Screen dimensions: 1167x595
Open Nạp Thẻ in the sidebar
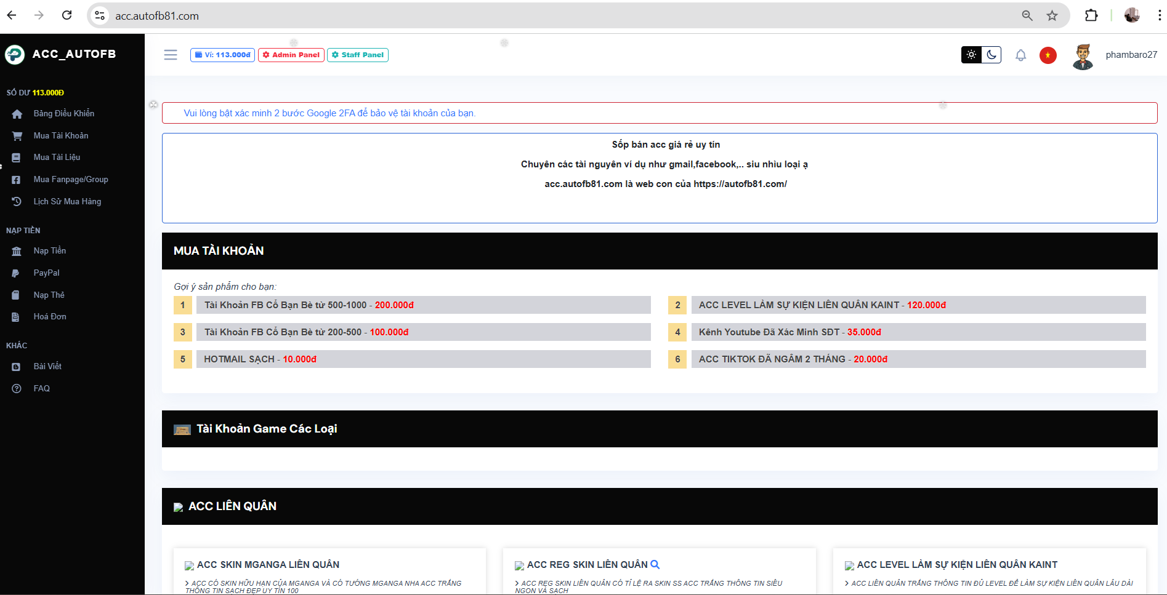[x=49, y=295]
